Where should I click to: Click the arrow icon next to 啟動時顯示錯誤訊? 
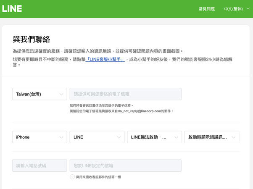click(x=234, y=137)
